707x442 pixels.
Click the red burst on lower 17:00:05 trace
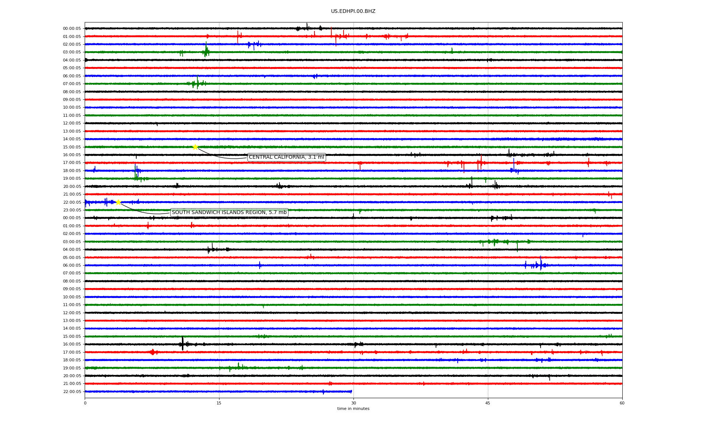153,352
